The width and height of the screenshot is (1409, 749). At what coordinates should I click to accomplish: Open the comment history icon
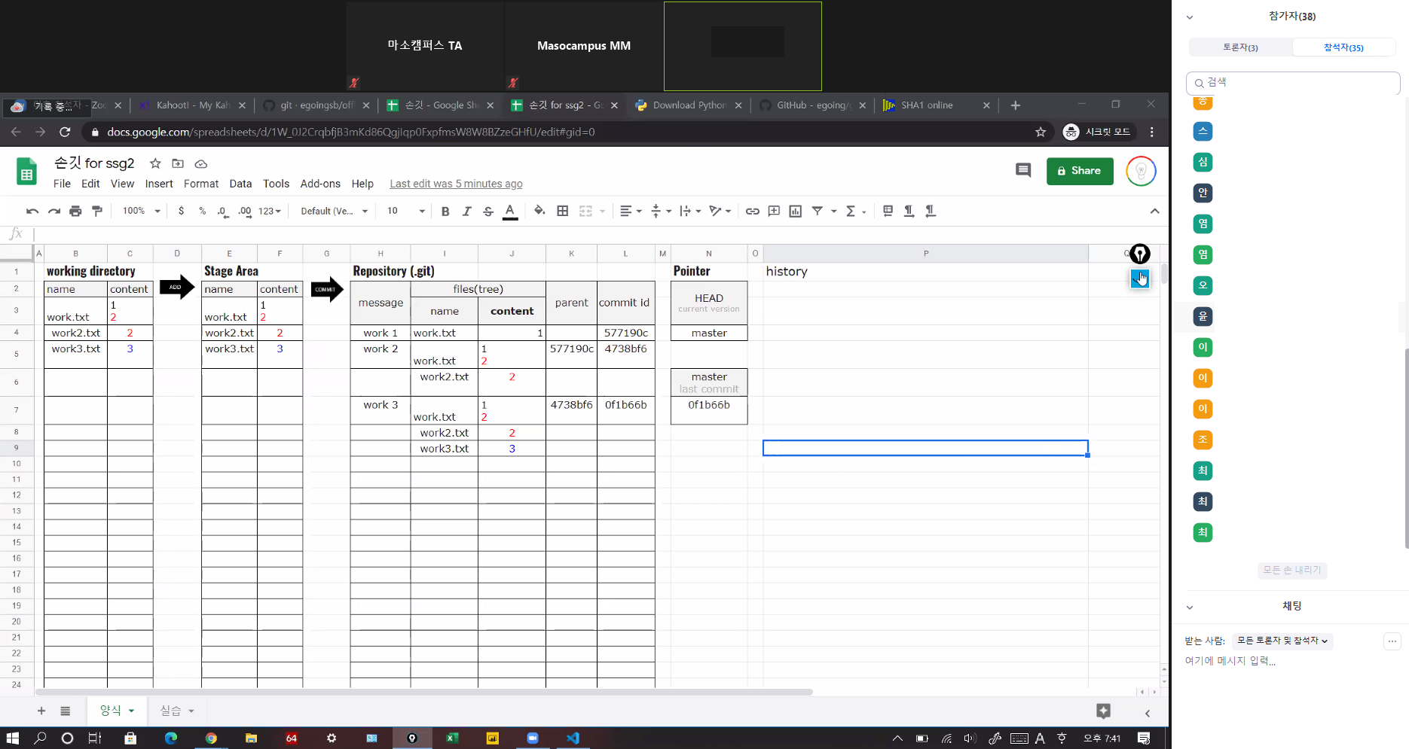(x=1022, y=171)
